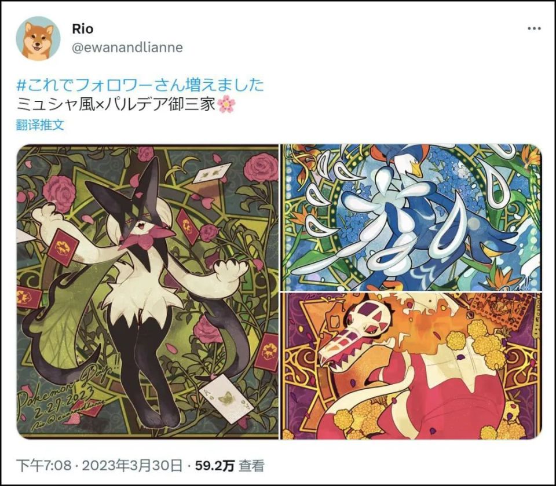Open the Meowscarada artwork image
Viewport: 556px width, 486px height.
tap(148, 291)
